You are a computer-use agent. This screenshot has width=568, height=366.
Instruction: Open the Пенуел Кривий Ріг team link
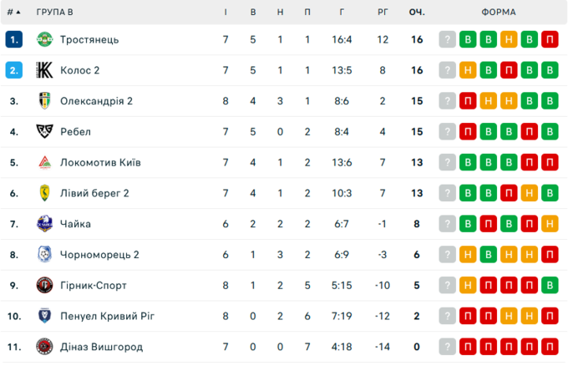[x=107, y=316]
